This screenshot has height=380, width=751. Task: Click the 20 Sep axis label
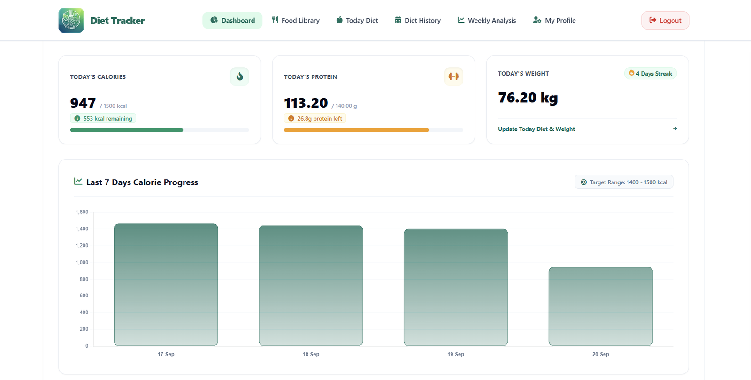pos(601,354)
